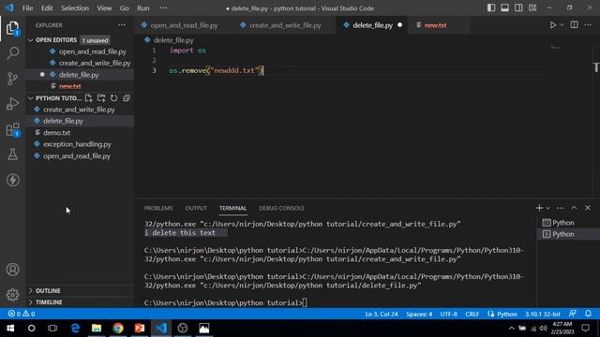Open terminal panel more actions
The image size is (600, 337).
pyautogui.click(x=561, y=208)
